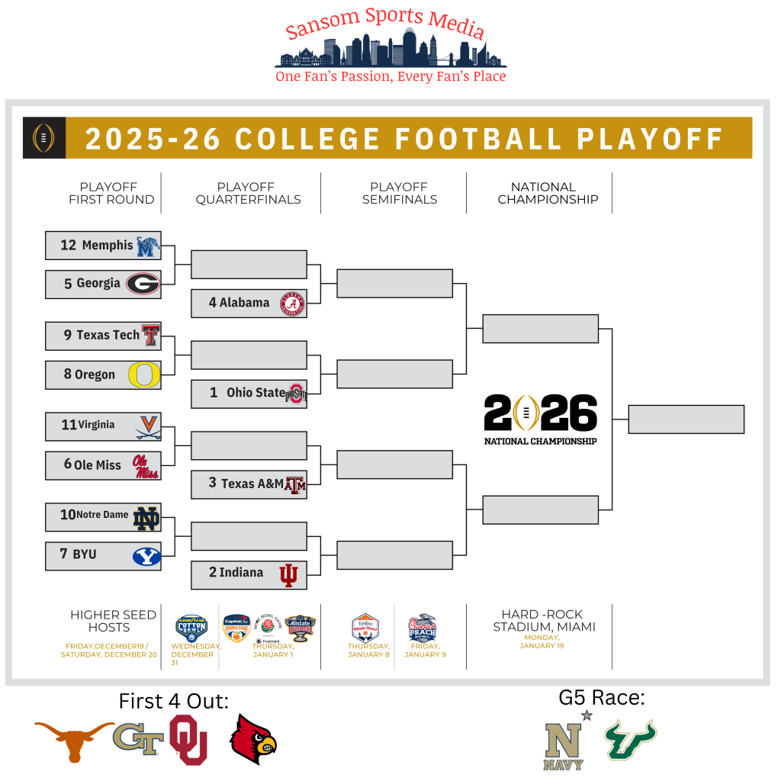This screenshot has width=781, height=781.
Task: Click the Indiana Hoosiers trident logo
Action: [288, 575]
